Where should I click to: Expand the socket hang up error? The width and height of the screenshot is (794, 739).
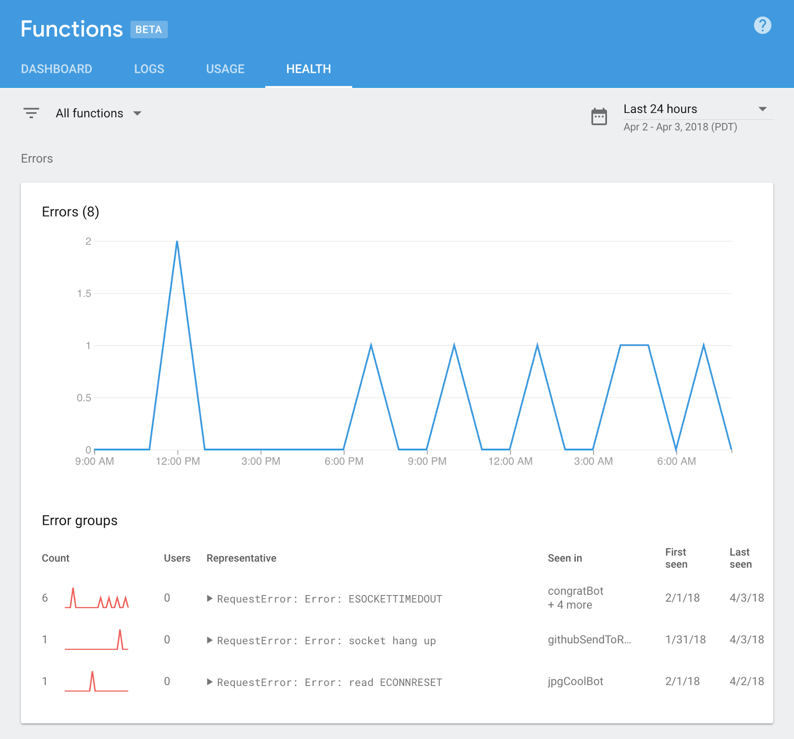pyautogui.click(x=210, y=640)
